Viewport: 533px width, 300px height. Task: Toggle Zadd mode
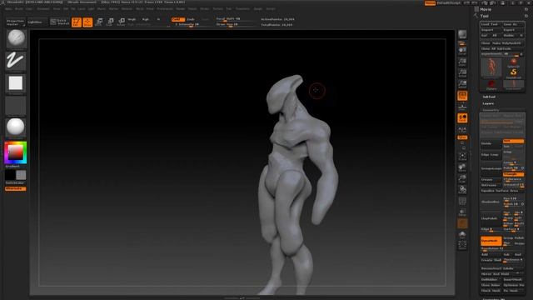[178, 19]
